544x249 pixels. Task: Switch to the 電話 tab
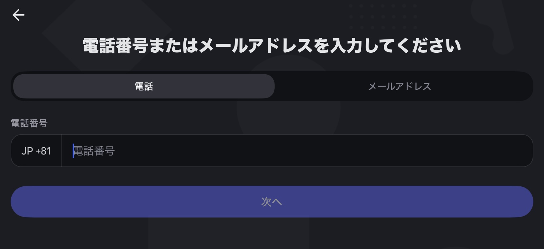pos(144,87)
